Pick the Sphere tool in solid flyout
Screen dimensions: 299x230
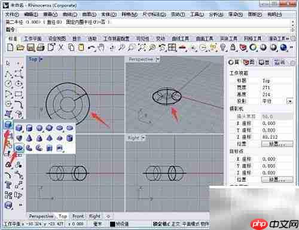click(x=39, y=128)
